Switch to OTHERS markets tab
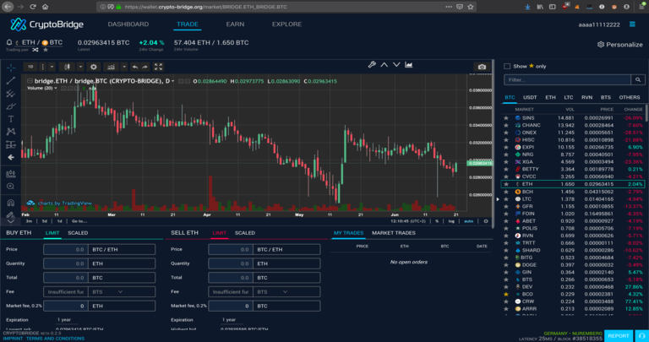Screen dimensions: 649x342 pyautogui.click(x=630, y=98)
